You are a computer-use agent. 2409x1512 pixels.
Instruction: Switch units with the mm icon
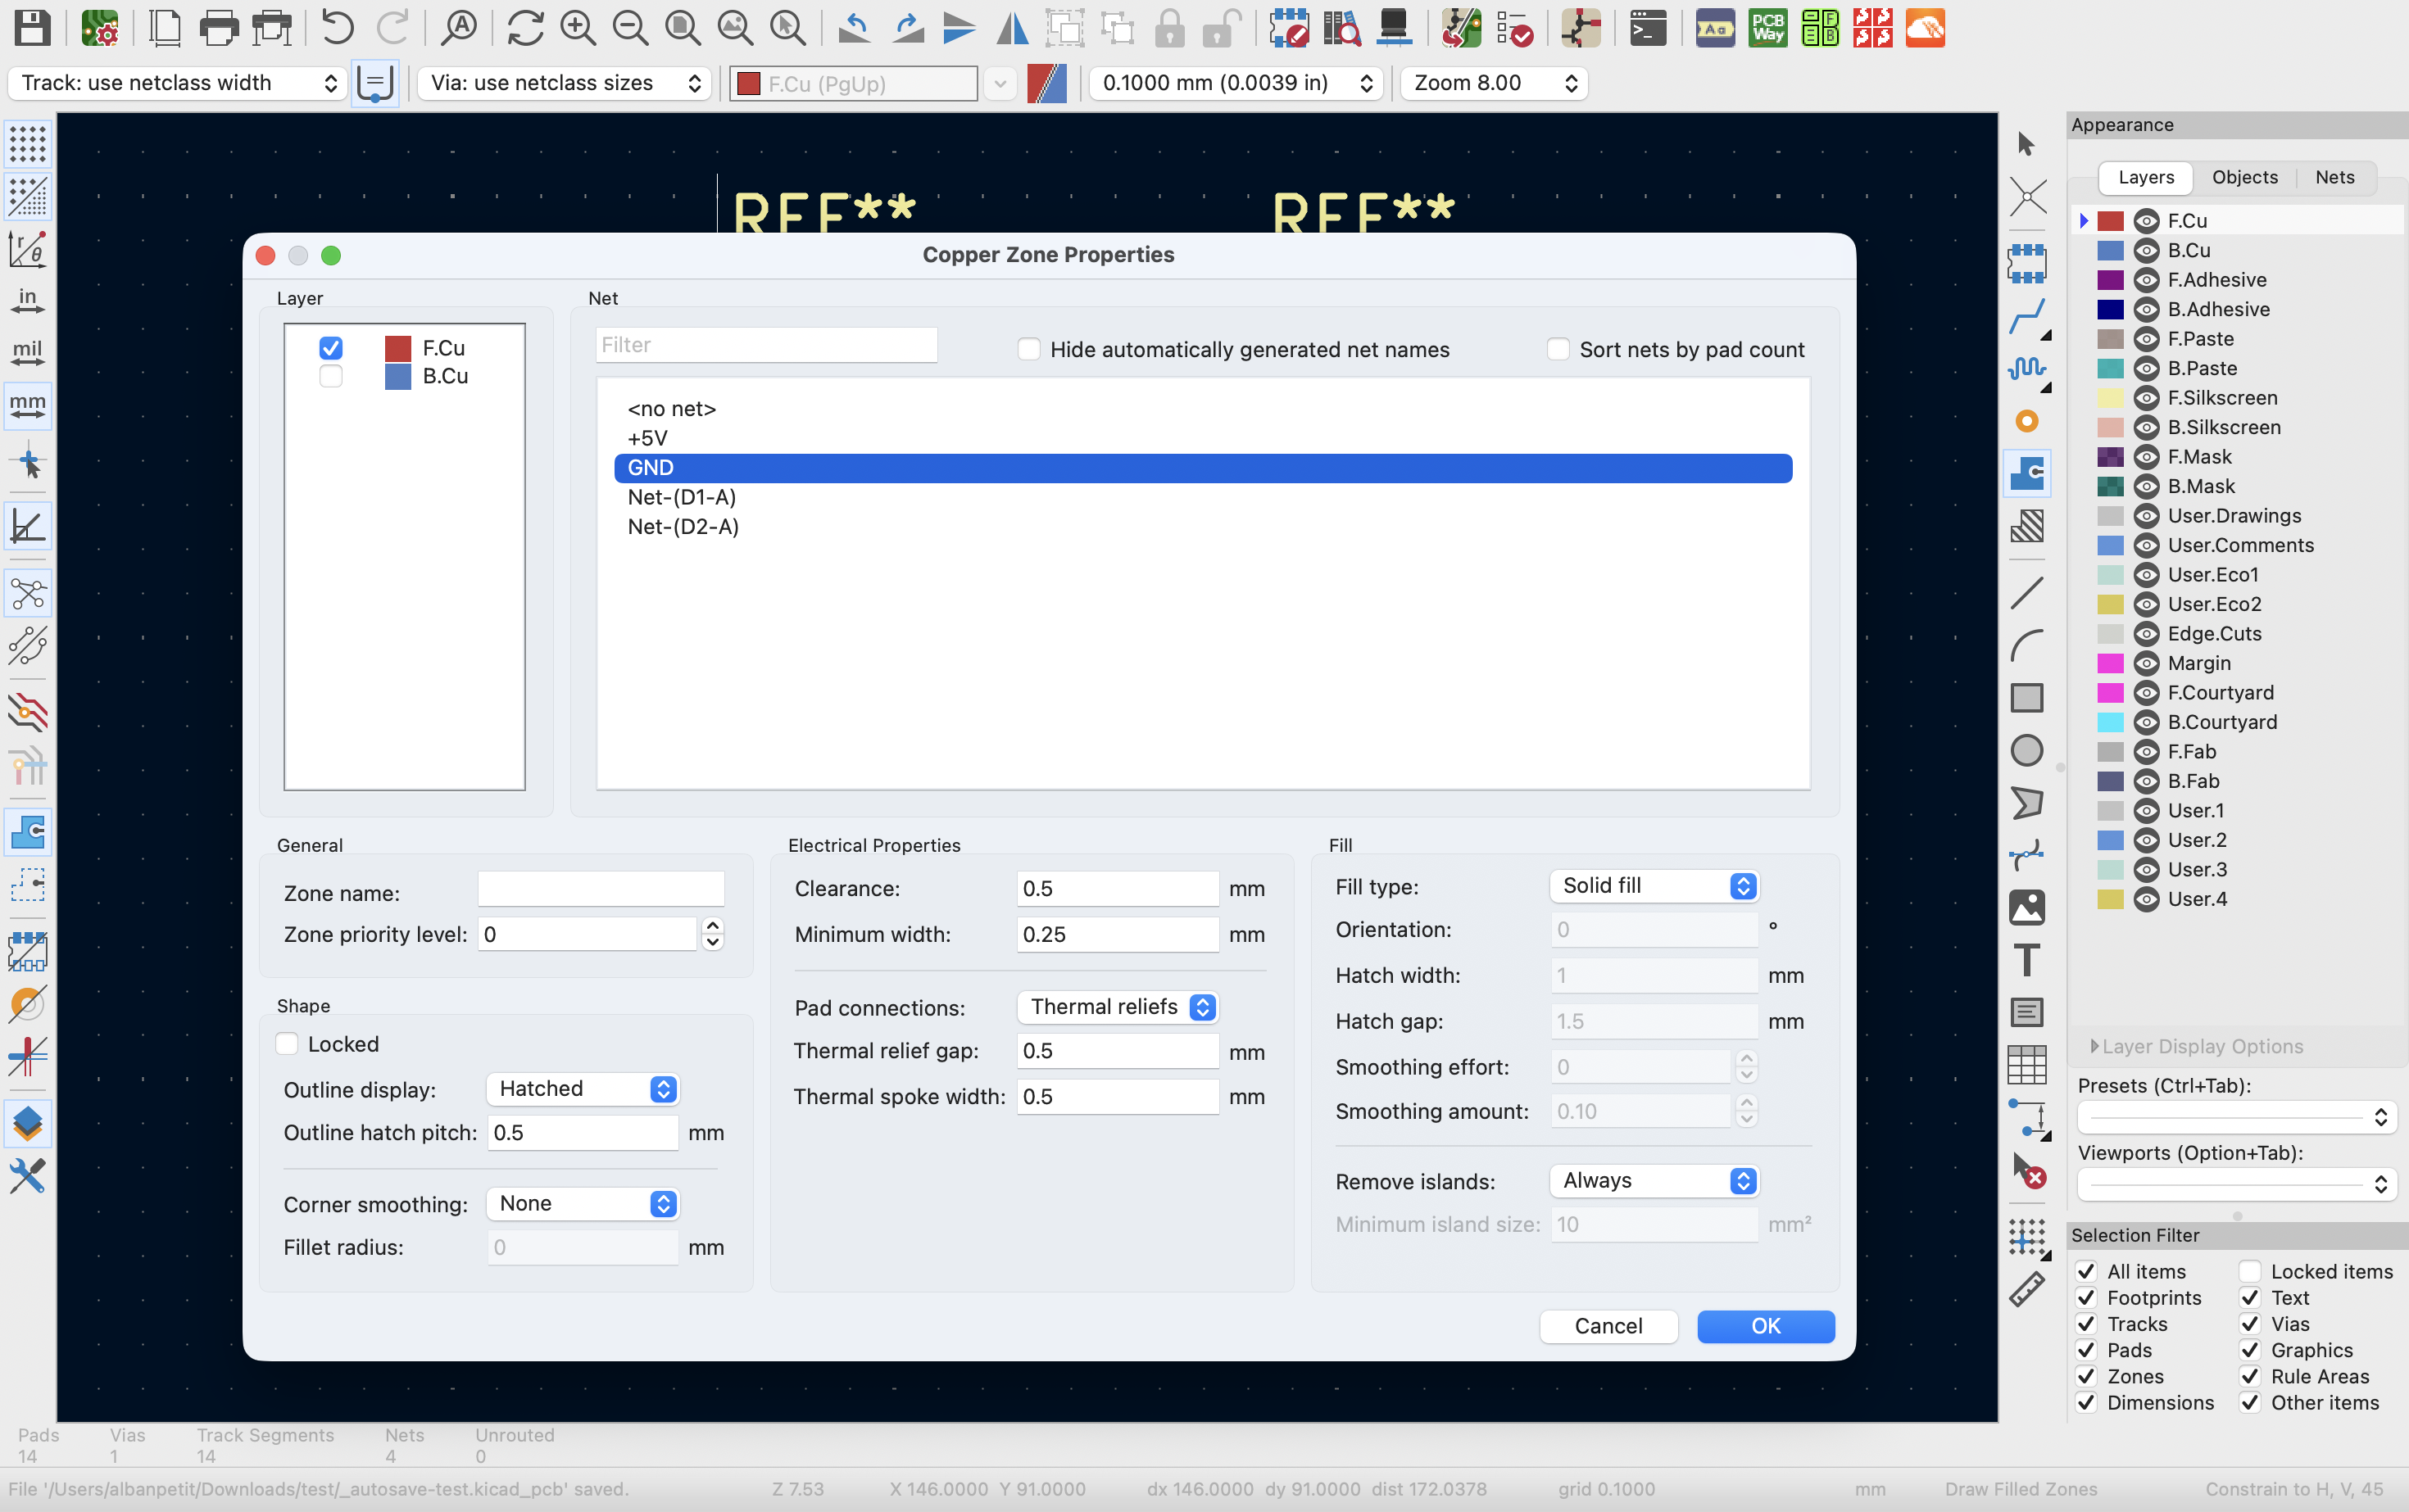click(27, 405)
